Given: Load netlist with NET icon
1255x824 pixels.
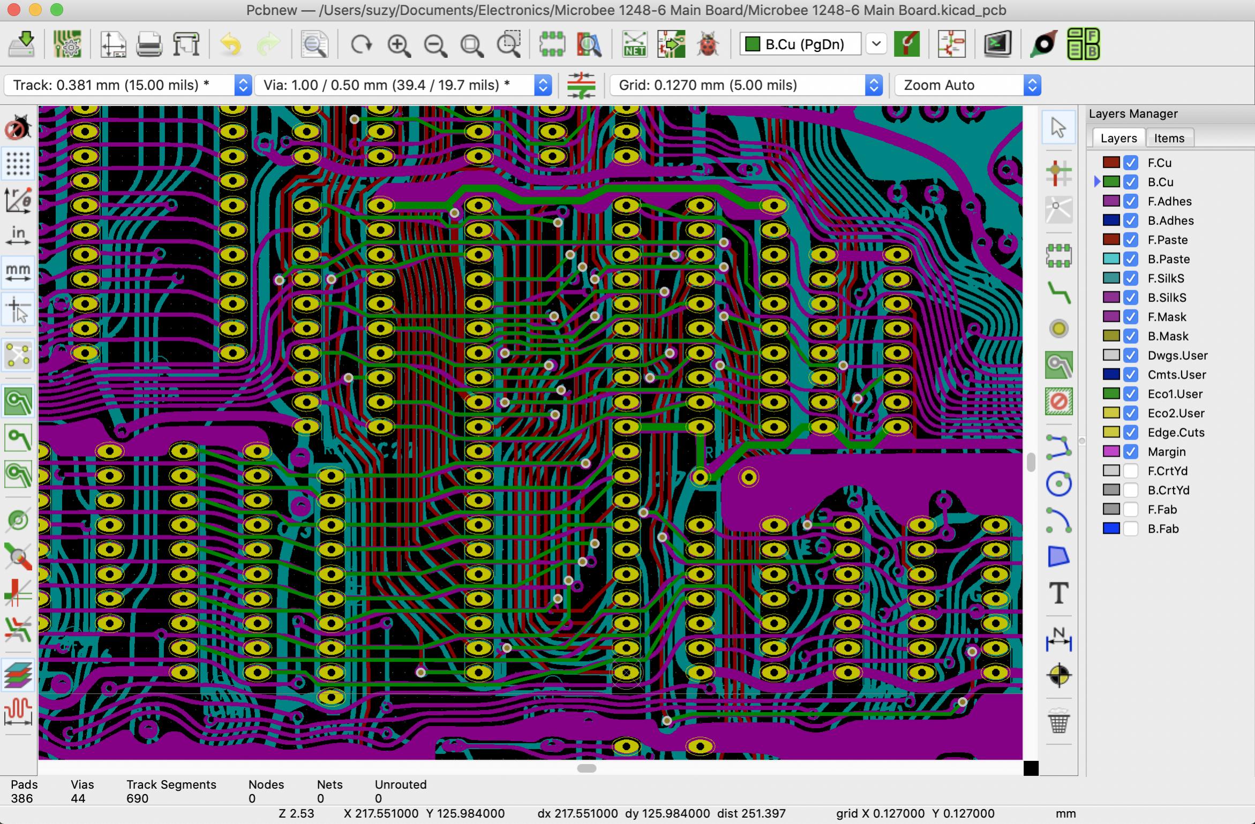Looking at the screenshot, I should click(x=634, y=44).
